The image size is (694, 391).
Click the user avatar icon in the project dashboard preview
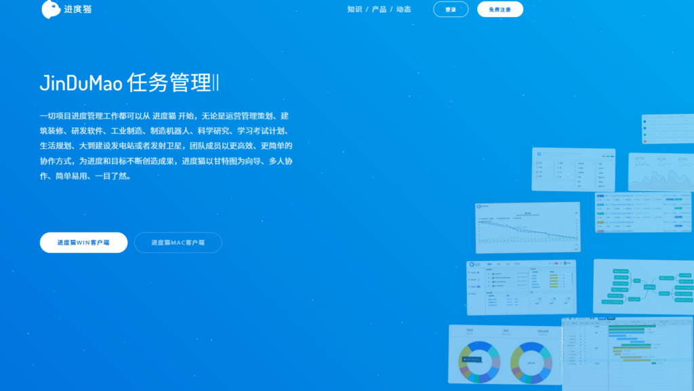click(565, 263)
